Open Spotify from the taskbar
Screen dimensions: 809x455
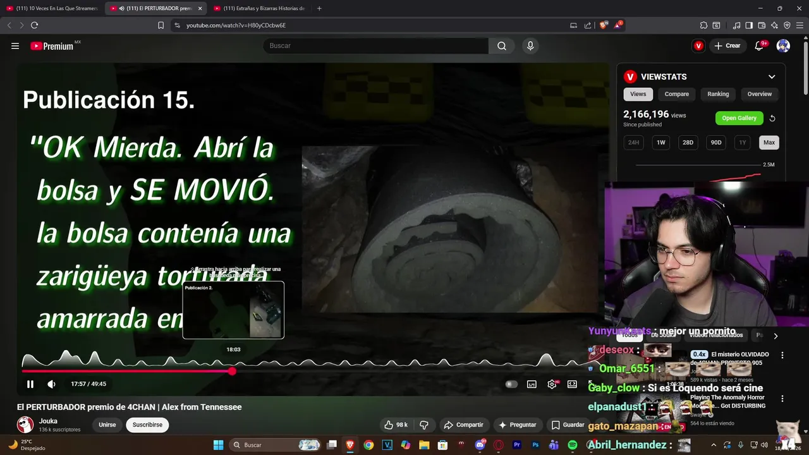pyautogui.click(x=572, y=445)
